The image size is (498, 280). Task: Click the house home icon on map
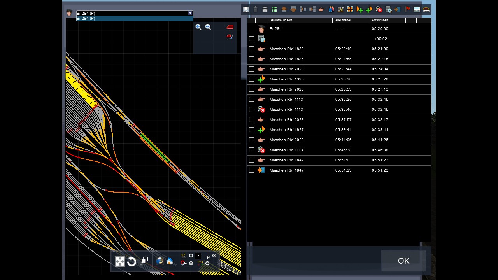[x=170, y=261]
